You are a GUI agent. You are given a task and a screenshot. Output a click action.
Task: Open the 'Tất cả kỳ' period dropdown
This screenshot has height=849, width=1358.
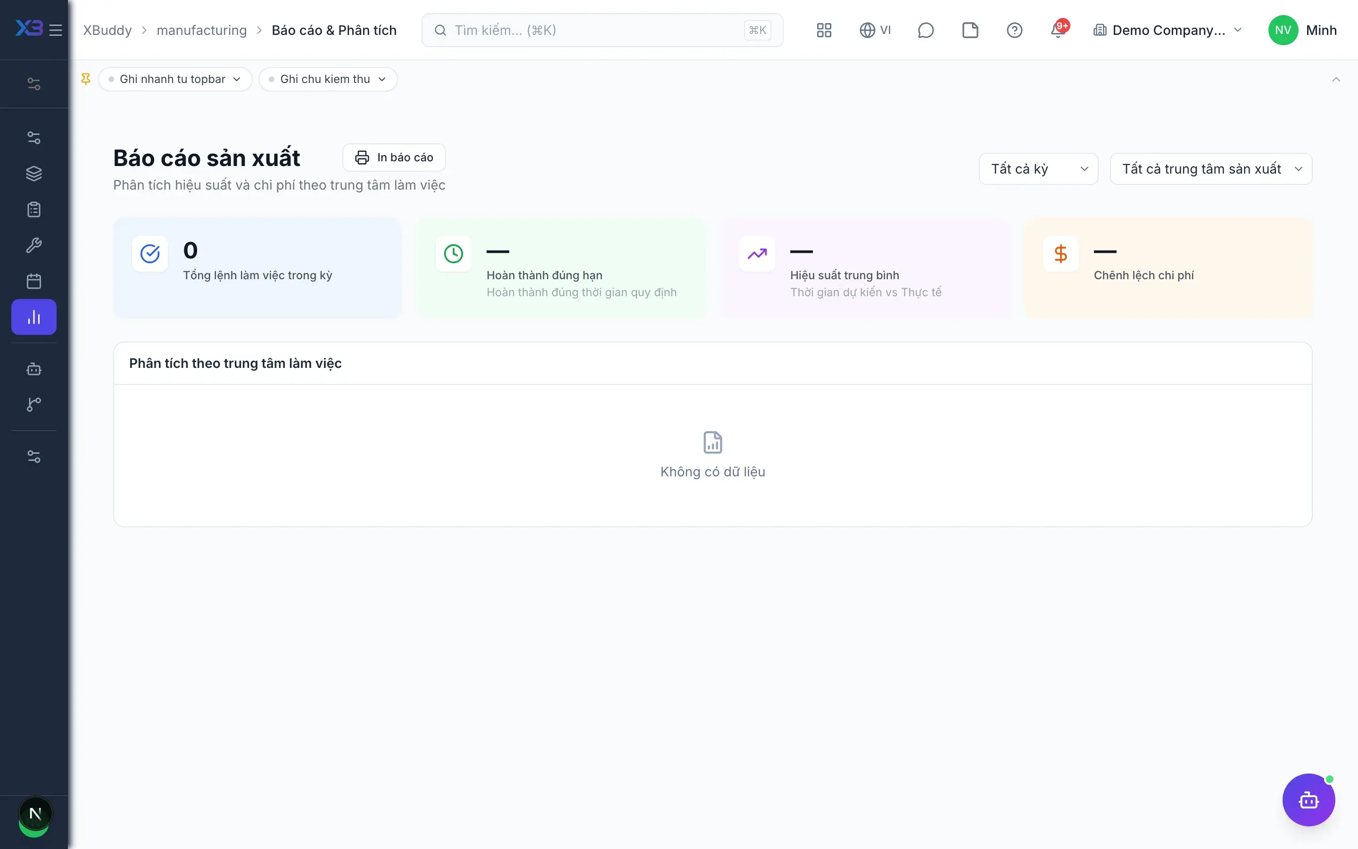pos(1038,169)
